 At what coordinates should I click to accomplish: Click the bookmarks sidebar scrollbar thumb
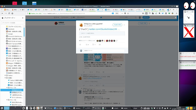(x=24, y=32)
